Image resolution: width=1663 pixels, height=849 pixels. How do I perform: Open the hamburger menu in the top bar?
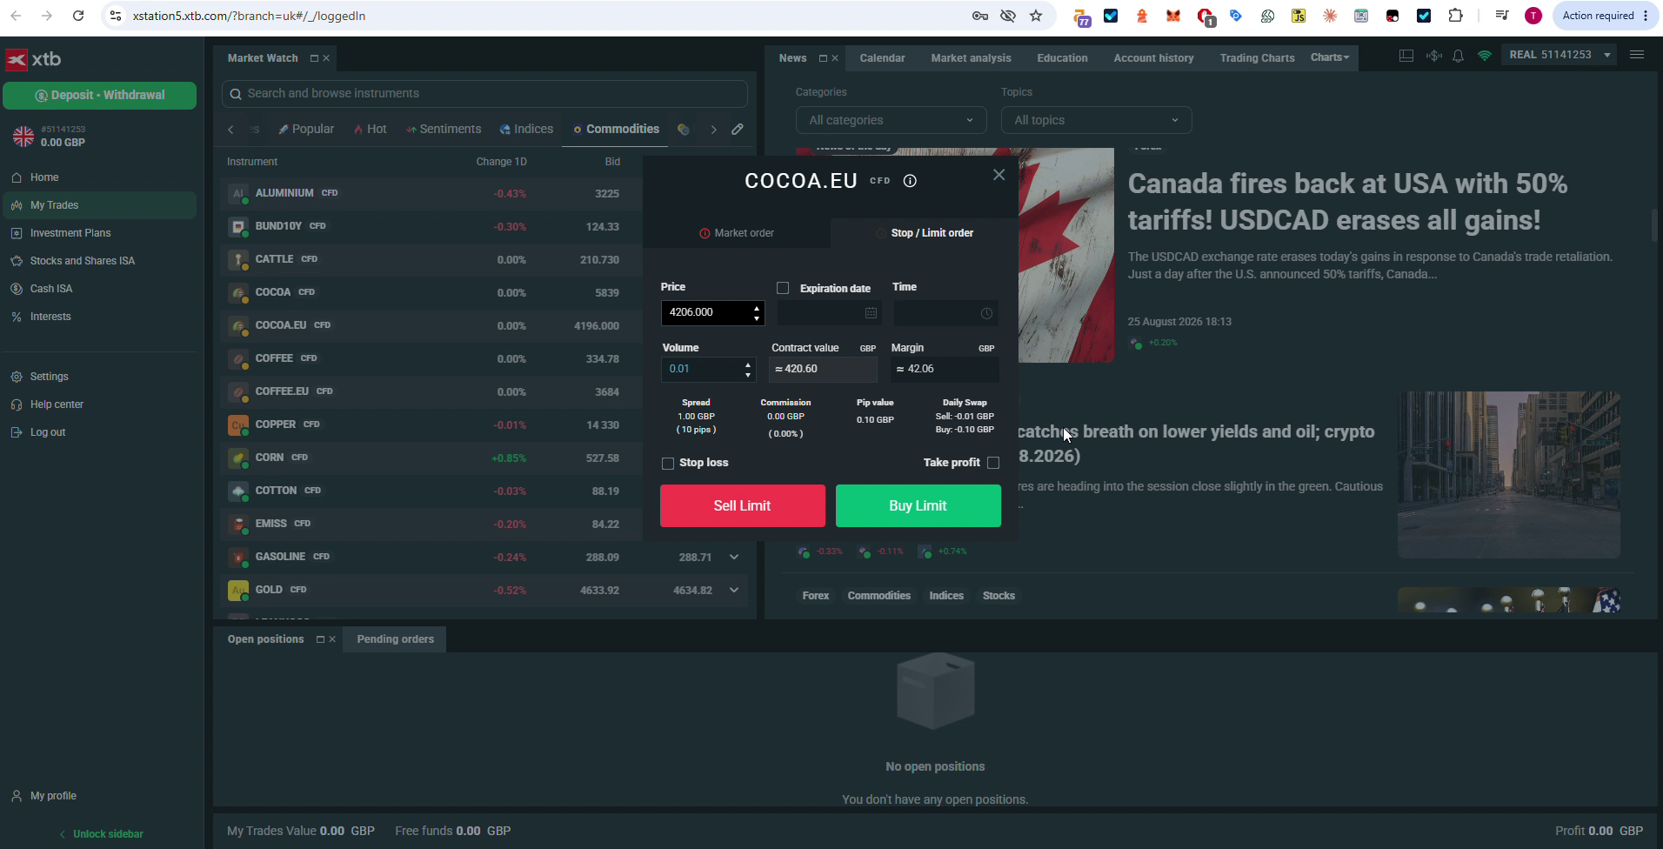tap(1637, 55)
